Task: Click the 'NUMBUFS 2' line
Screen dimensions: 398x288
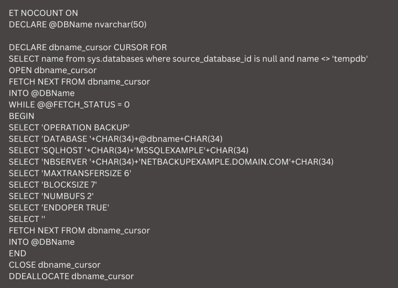Action: coord(51,196)
